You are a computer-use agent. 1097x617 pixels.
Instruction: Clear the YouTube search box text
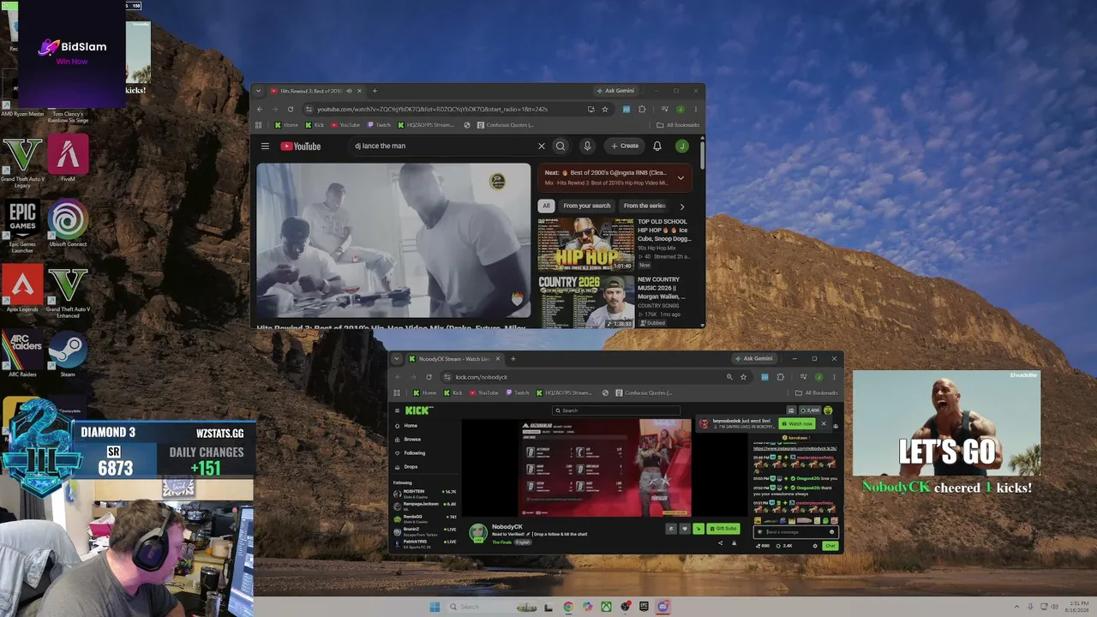541,147
